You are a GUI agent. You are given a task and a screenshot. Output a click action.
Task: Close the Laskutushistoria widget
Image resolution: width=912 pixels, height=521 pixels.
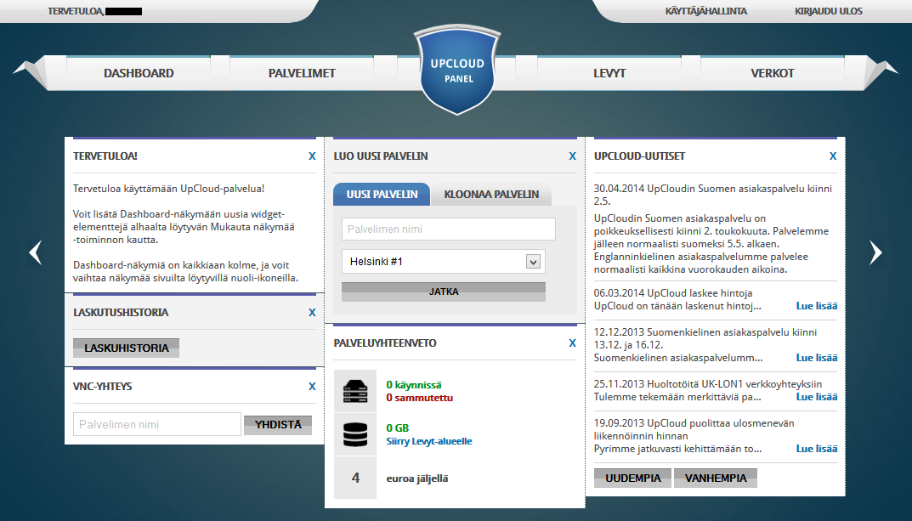coord(312,313)
